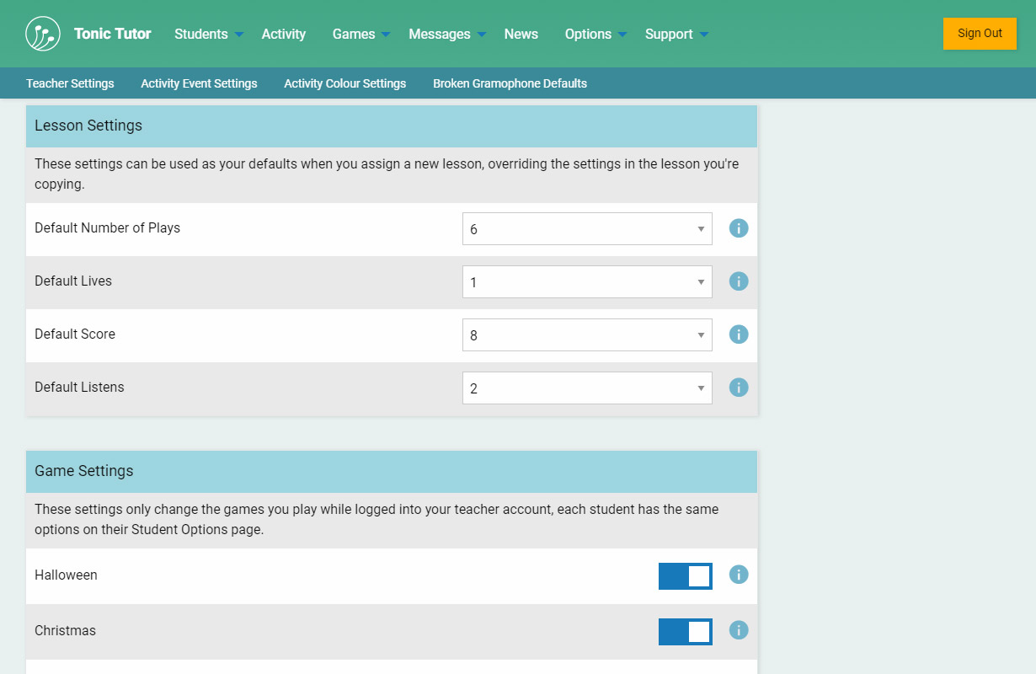Go to the News page link
Screen dimensions: 1036x674
(x=521, y=34)
